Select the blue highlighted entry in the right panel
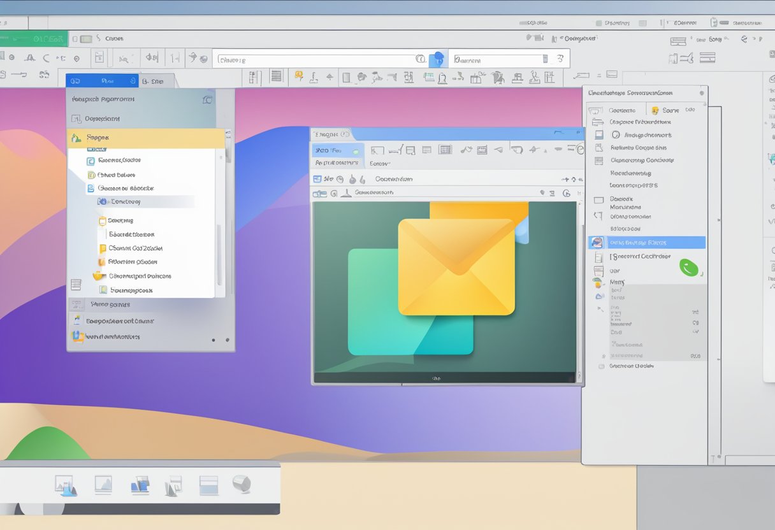This screenshot has height=530, width=775. pos(646,243)
